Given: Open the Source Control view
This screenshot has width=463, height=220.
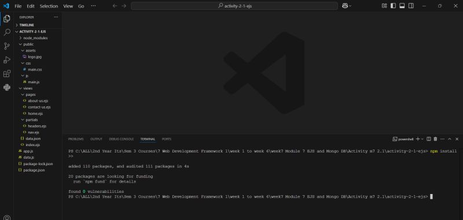Looking at the screenshot, I should click(x=7, y=46).
